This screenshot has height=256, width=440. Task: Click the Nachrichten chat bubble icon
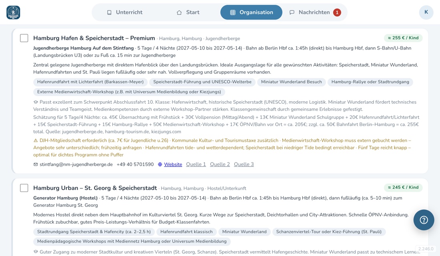pyautogui.click(x=292, y=12)
